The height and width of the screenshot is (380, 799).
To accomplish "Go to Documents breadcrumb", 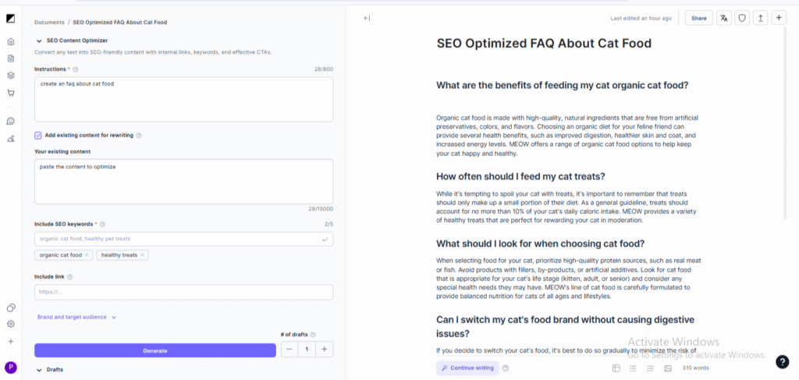I will (48, 22).
